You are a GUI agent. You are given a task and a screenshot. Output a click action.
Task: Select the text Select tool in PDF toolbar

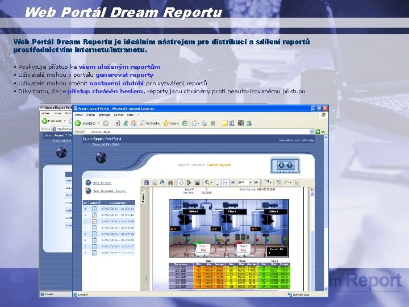(189, 182)
